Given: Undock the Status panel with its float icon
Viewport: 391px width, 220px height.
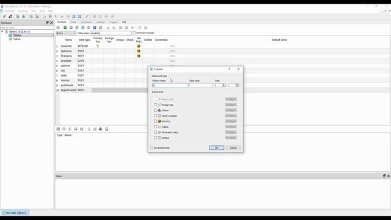Looking at the screenshot, I should tap(384, 176).
